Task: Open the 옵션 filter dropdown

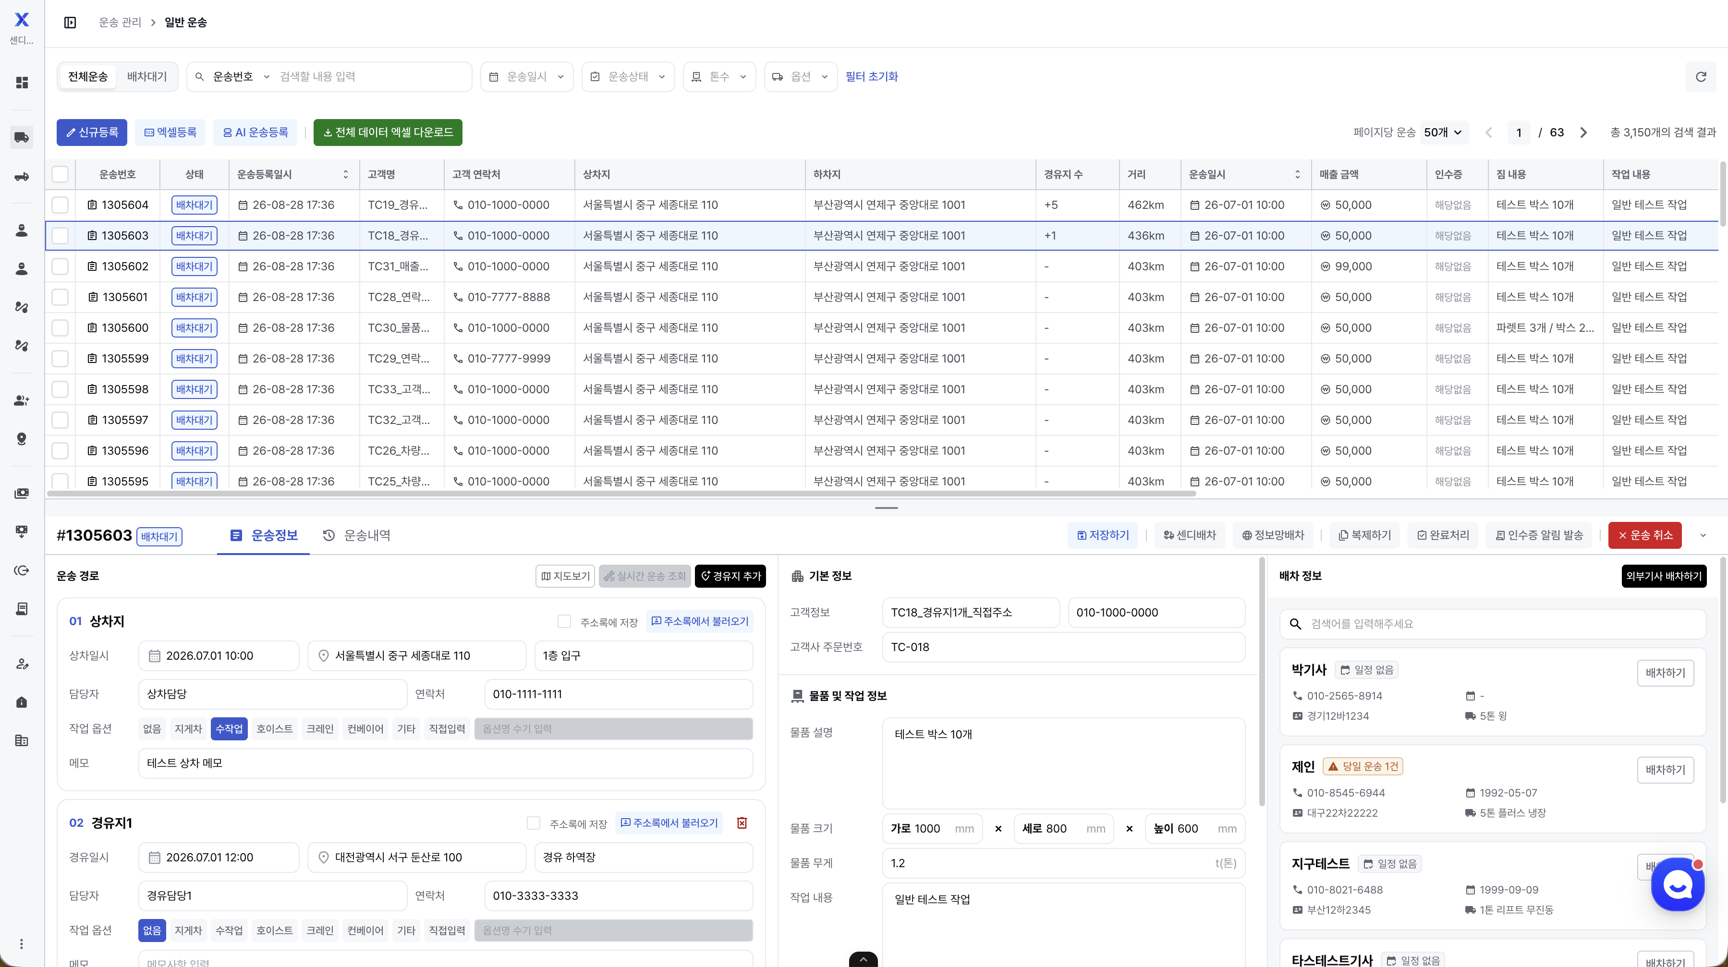Action: pos(800,76)
